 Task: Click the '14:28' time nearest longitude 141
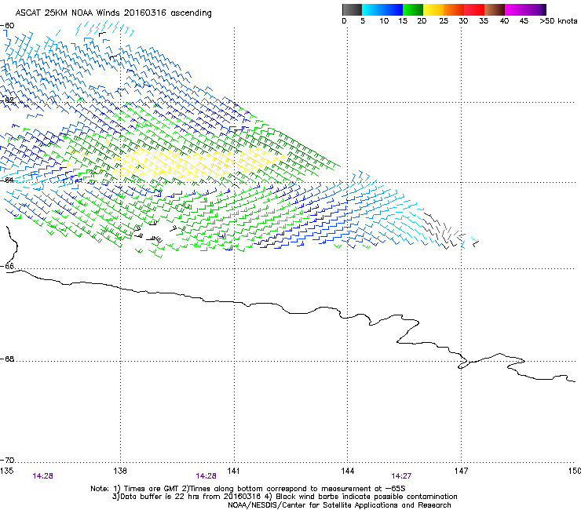(x=206, y=476)
